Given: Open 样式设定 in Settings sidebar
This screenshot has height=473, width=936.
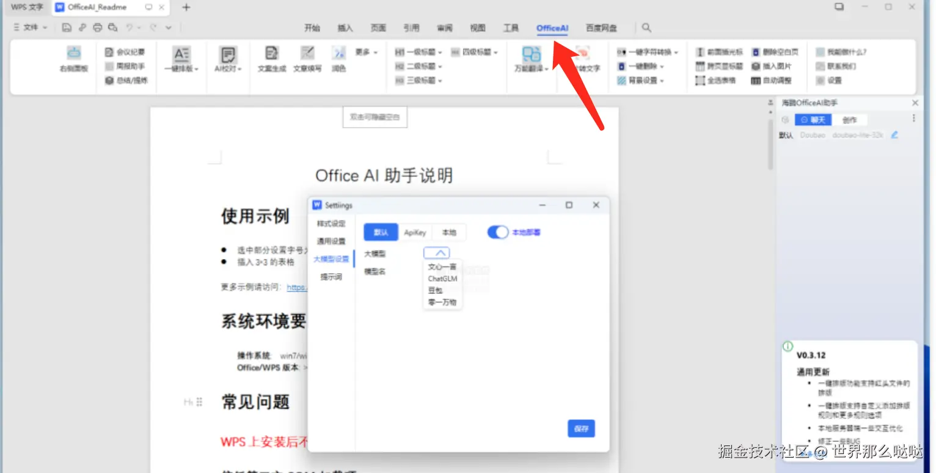Looking at the screenshot, I should [331, 224].
